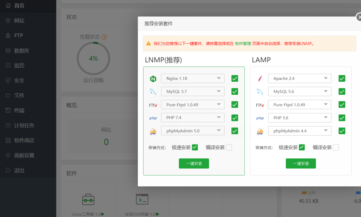Enable 编译安装 option in LAMP
This screenshot has width=361, height=217.
336,147
